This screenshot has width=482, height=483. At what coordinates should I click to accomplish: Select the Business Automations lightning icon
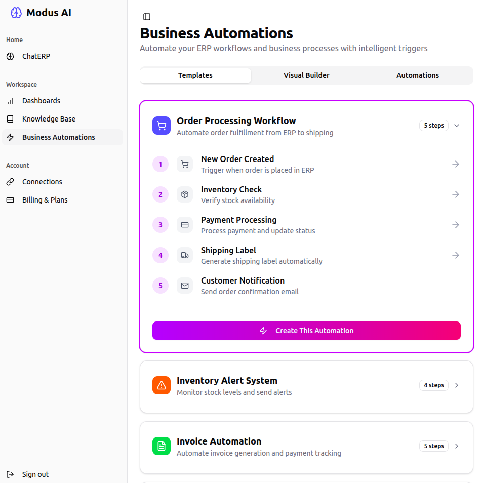10,137
